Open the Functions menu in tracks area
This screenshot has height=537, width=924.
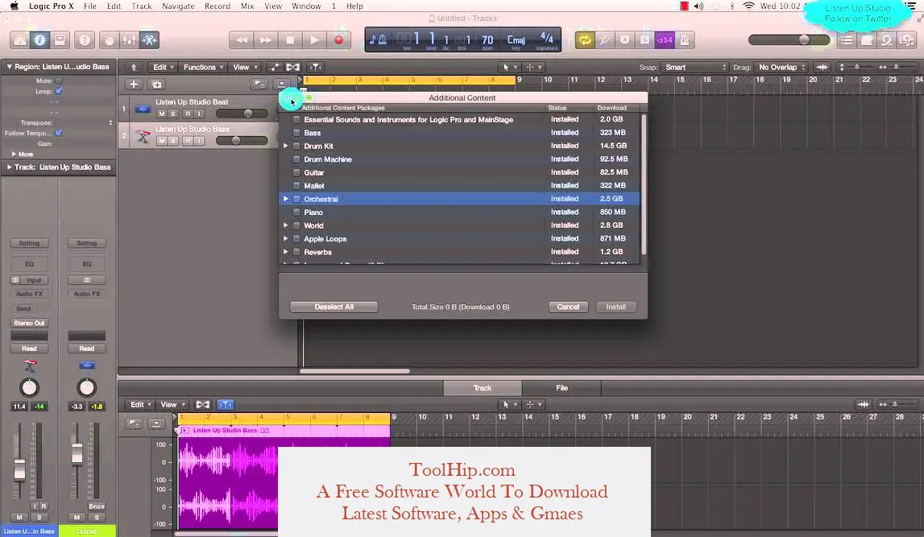tap(203, 67)
